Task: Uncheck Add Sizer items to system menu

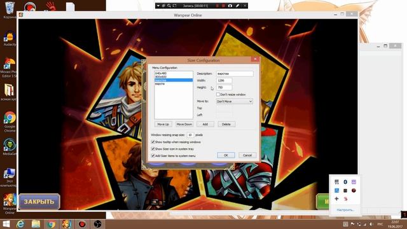Action: tap(153, 156)
